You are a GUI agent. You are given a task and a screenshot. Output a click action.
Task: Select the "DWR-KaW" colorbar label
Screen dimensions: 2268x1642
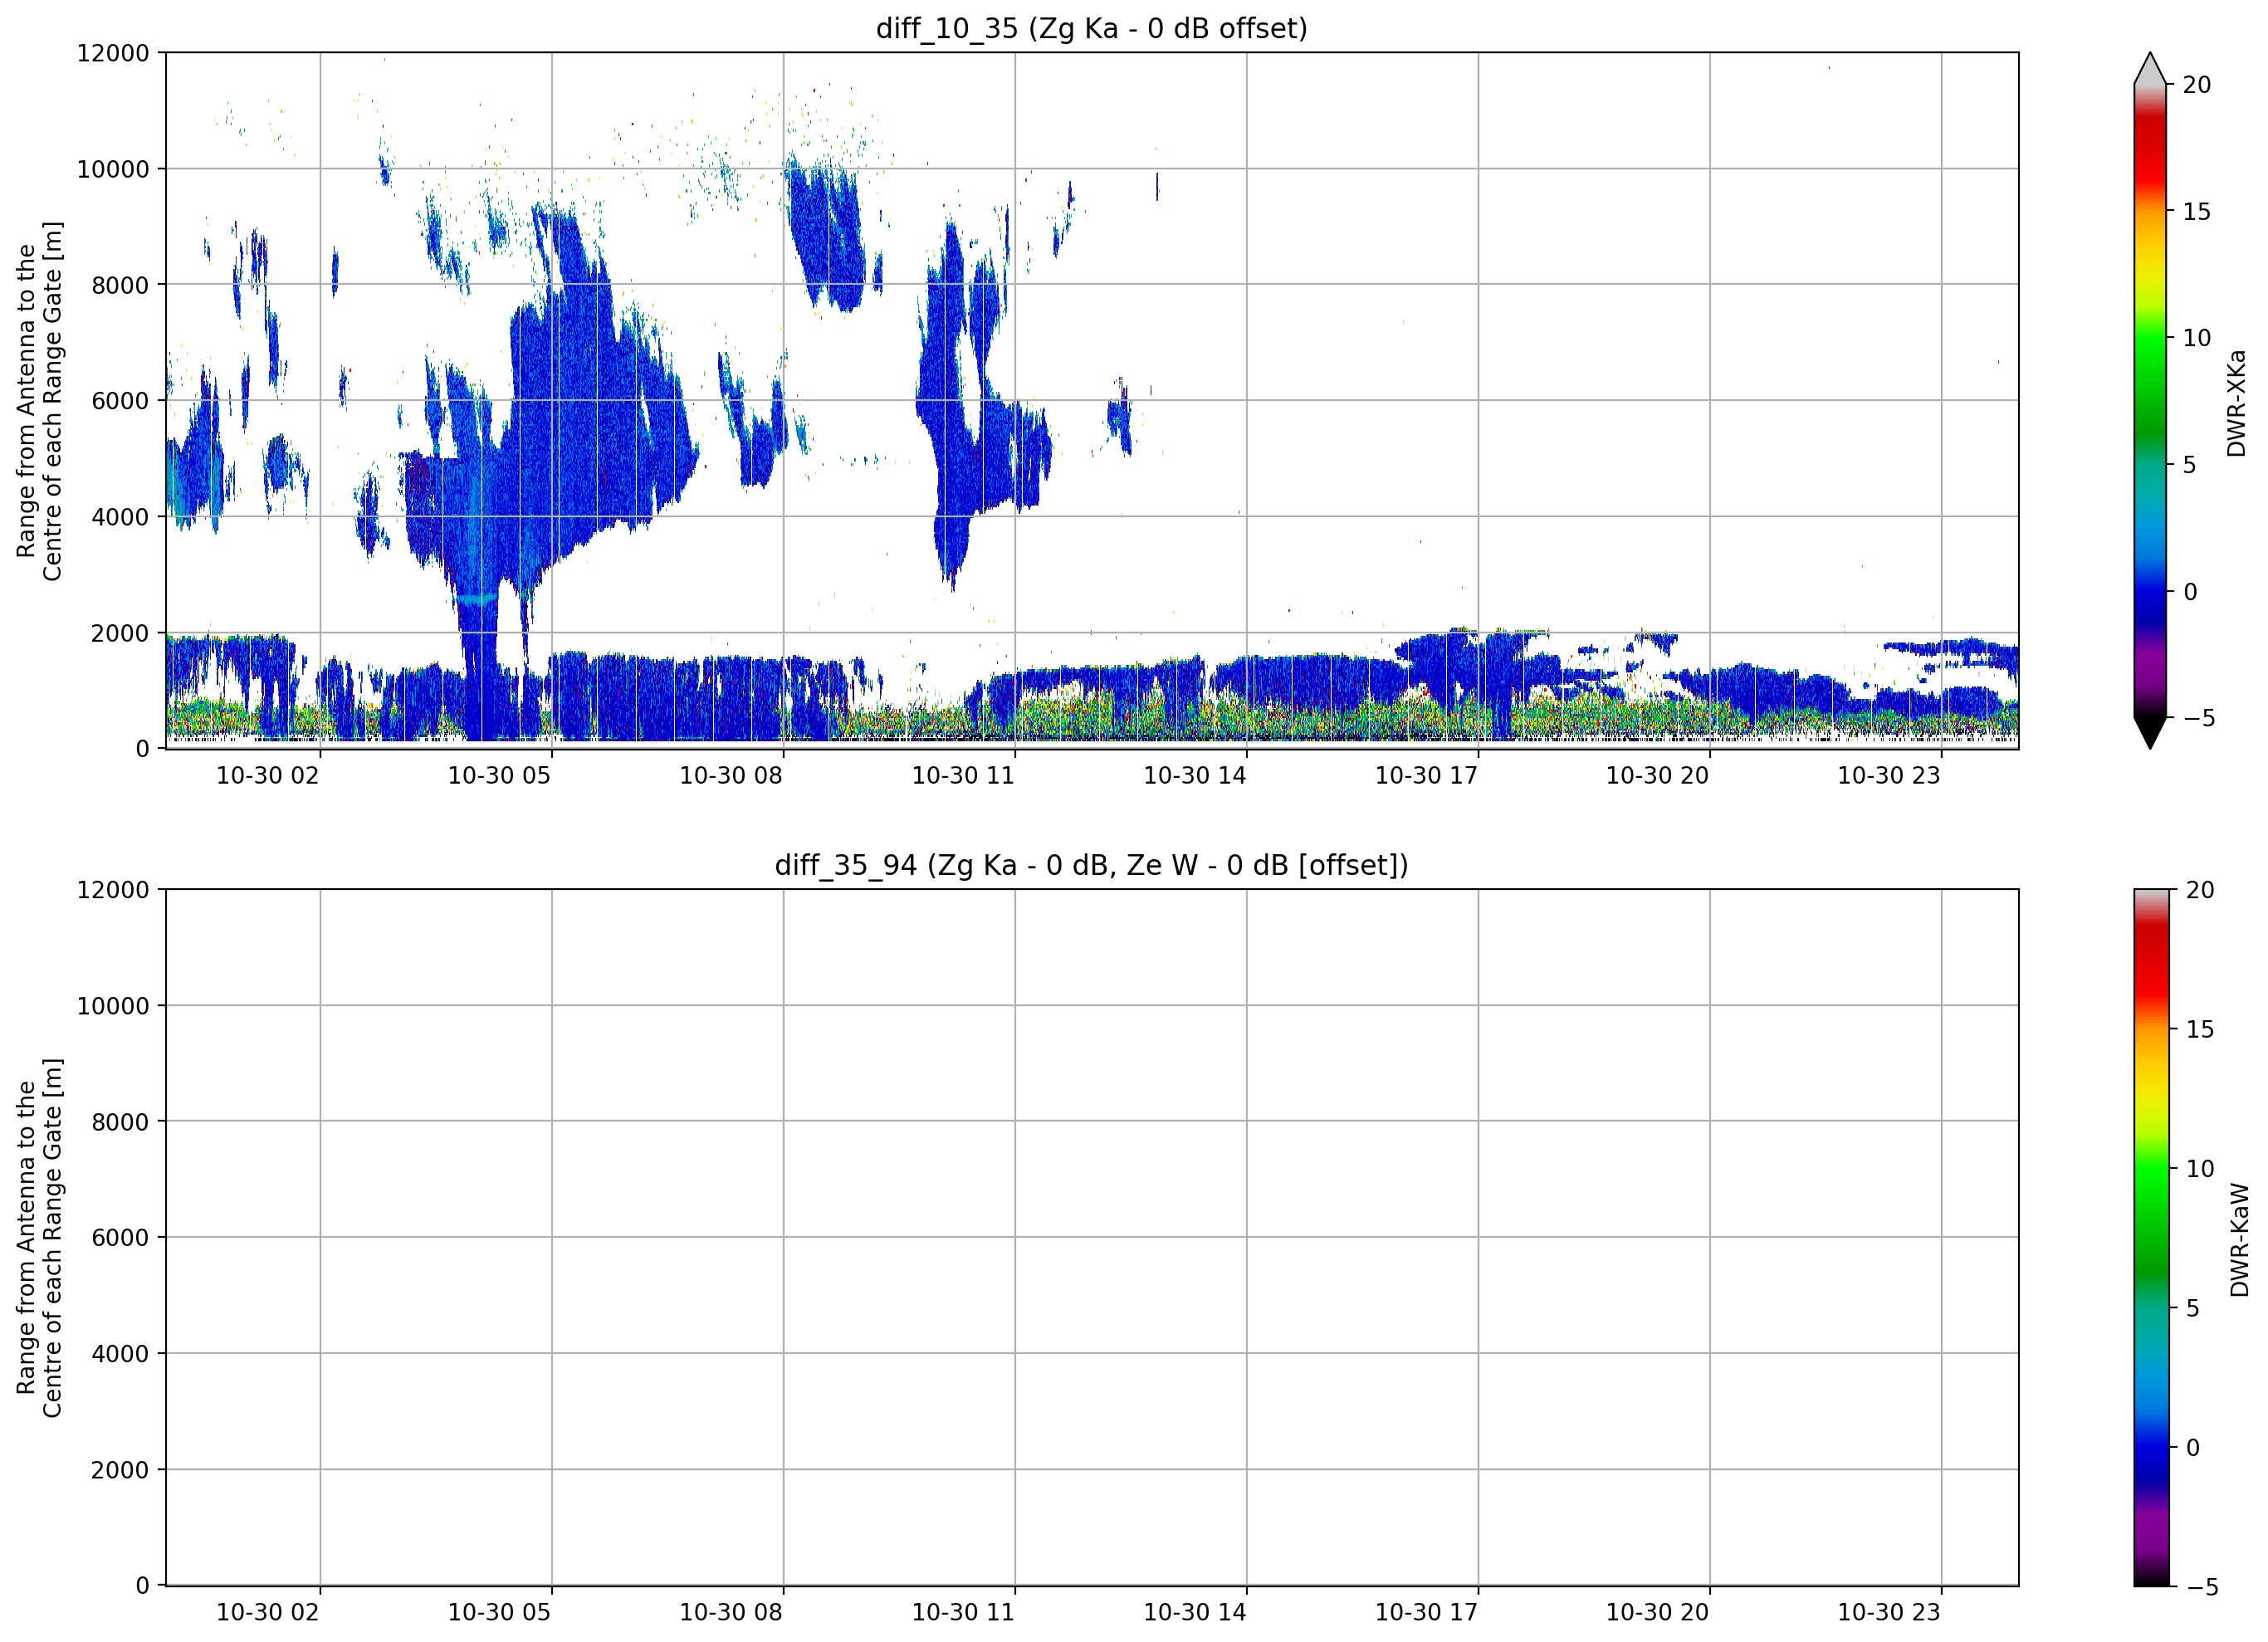(x=2239, y=1240)
